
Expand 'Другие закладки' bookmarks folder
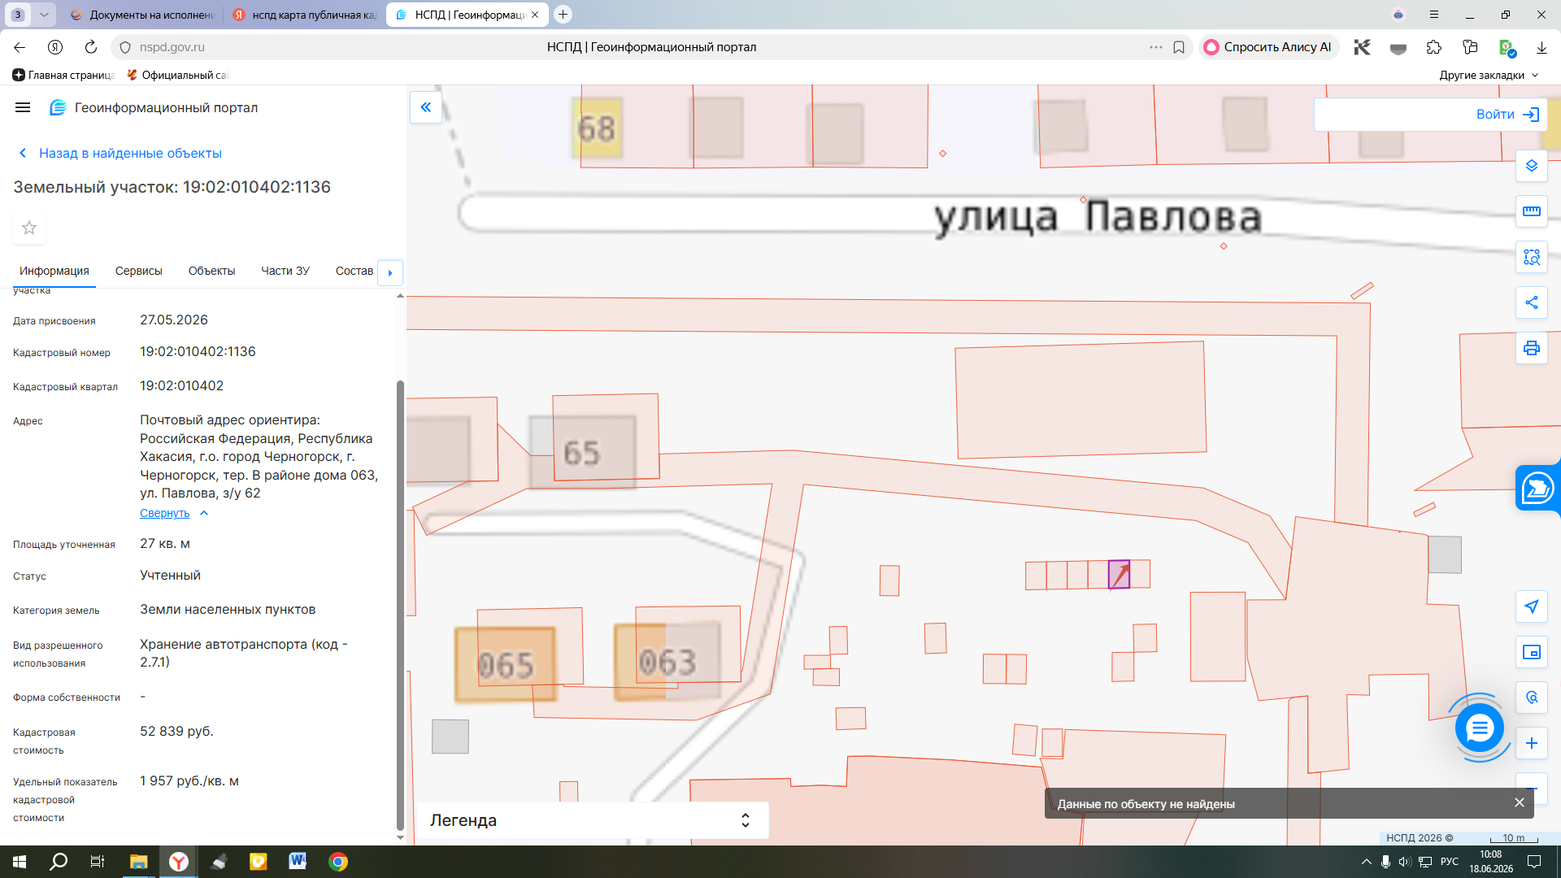(1489, 75)
